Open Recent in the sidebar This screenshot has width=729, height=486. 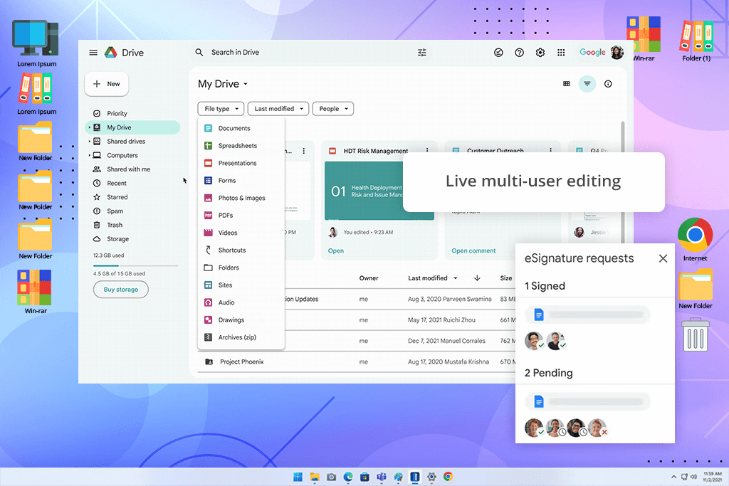click(x=117, y=183)
